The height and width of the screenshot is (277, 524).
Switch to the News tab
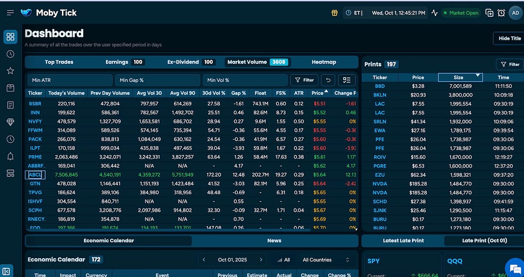click(274, 241)
